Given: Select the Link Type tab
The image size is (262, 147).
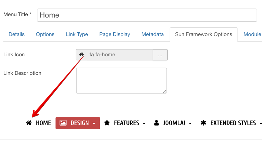Looking at the screenshot, I should (x=77, y=34).
